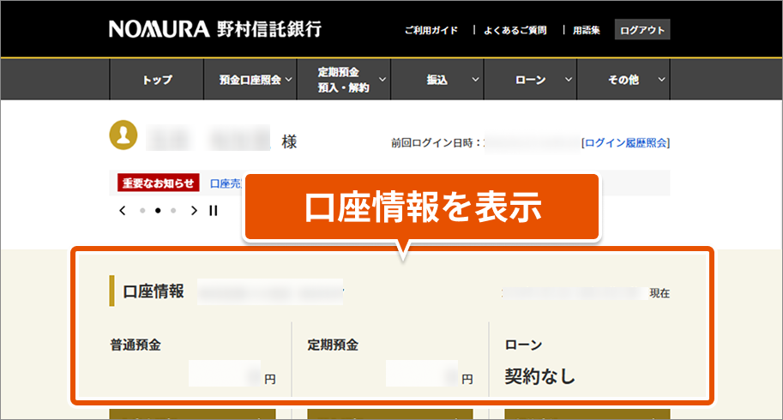Select the third carousel dot indicator
The height and width of the screenshot is (420, 783).
pos(174,210)
